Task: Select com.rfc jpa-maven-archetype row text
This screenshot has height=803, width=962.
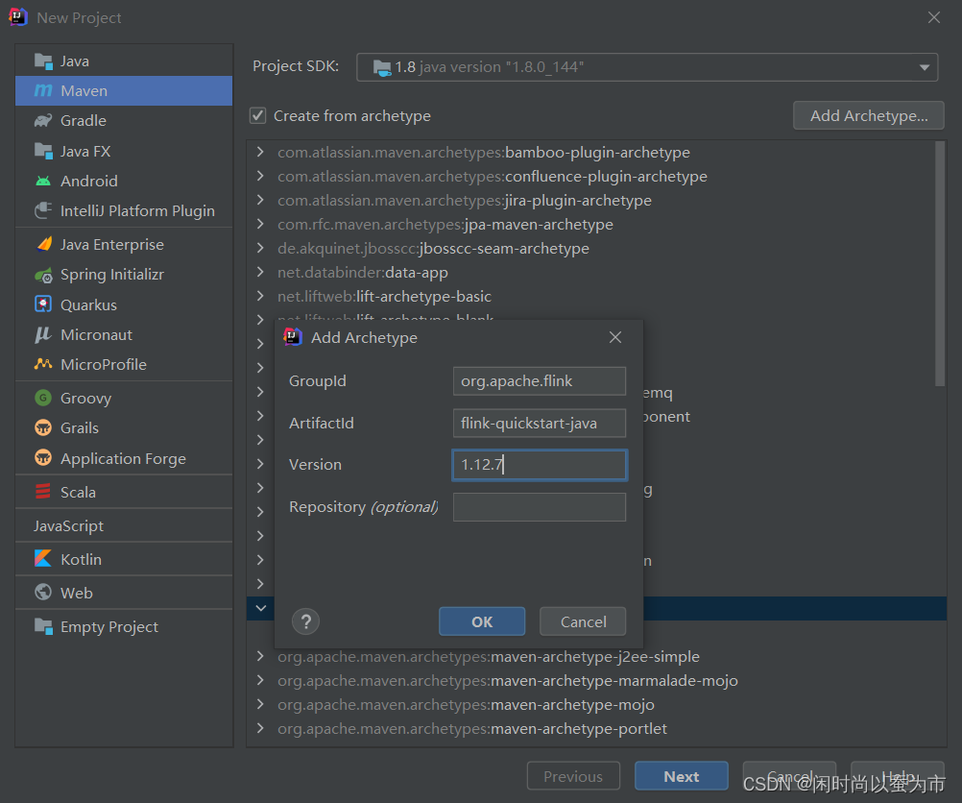Action: click(x=445, y=224)
